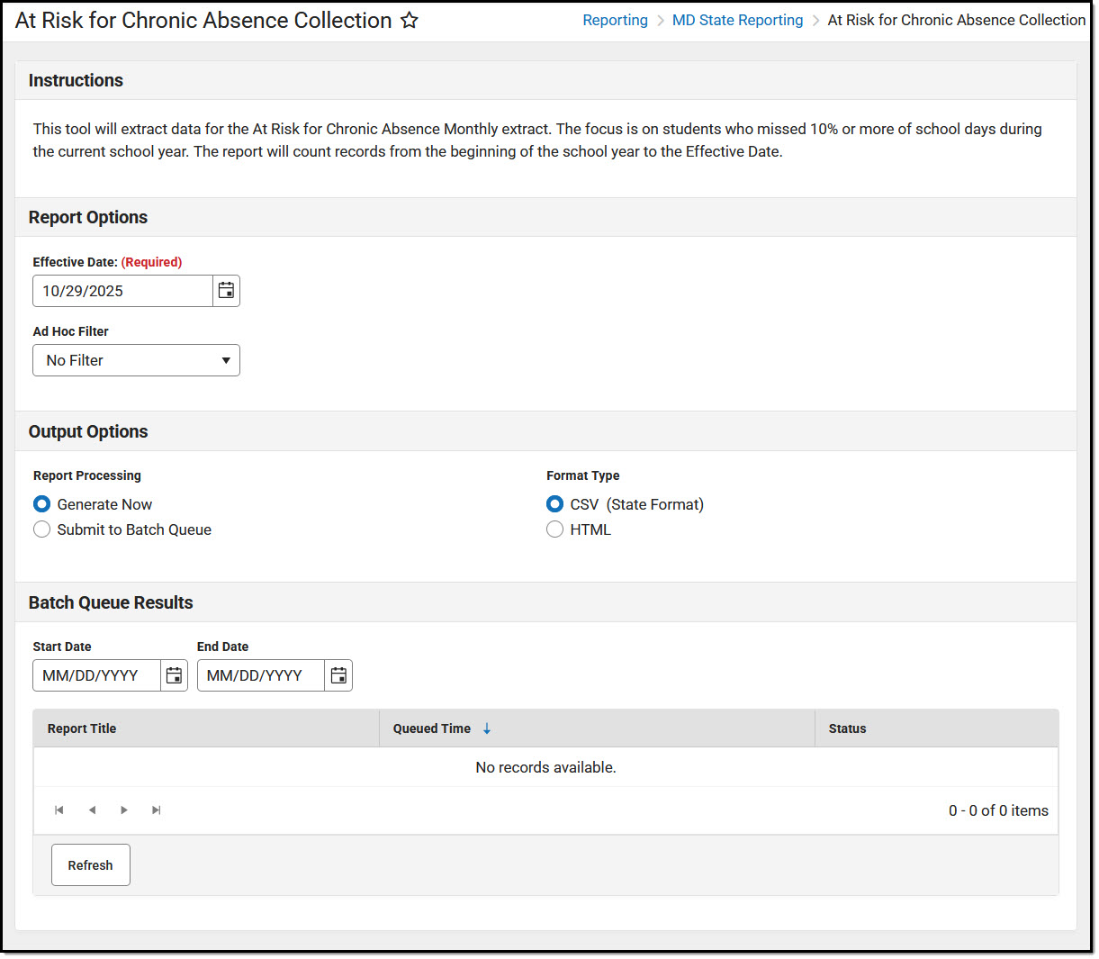Go to the next results page
The image size is (1099, 959).
click(x=124, y=810)
